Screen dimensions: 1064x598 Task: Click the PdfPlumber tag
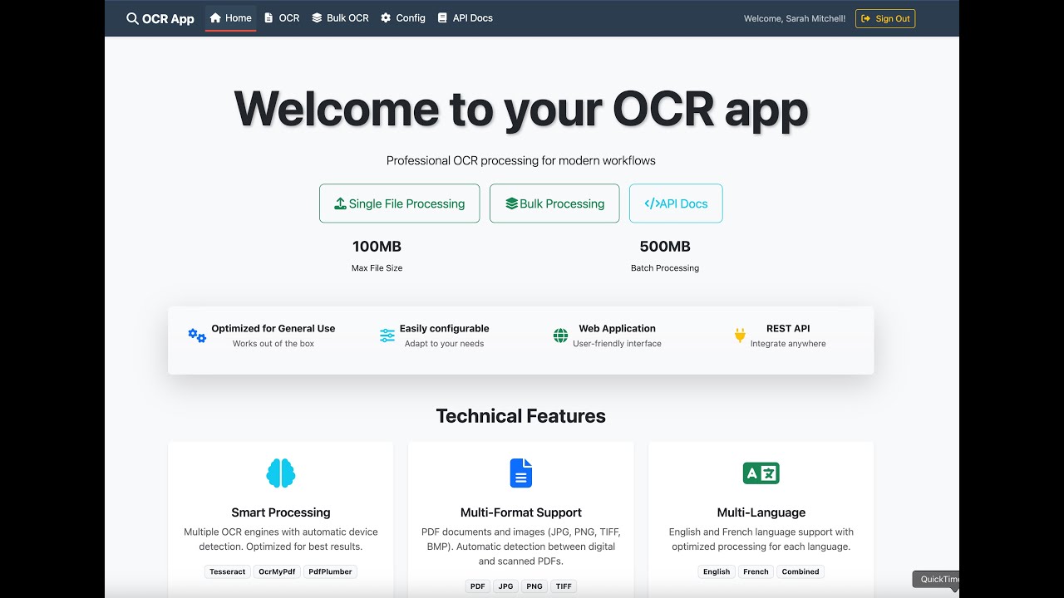[x=331, y=571]
